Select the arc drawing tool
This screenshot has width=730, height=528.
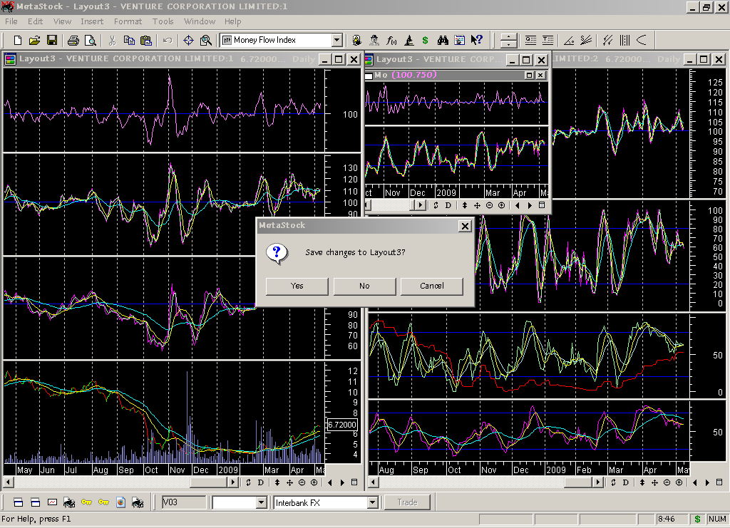(x=642, y=41)
